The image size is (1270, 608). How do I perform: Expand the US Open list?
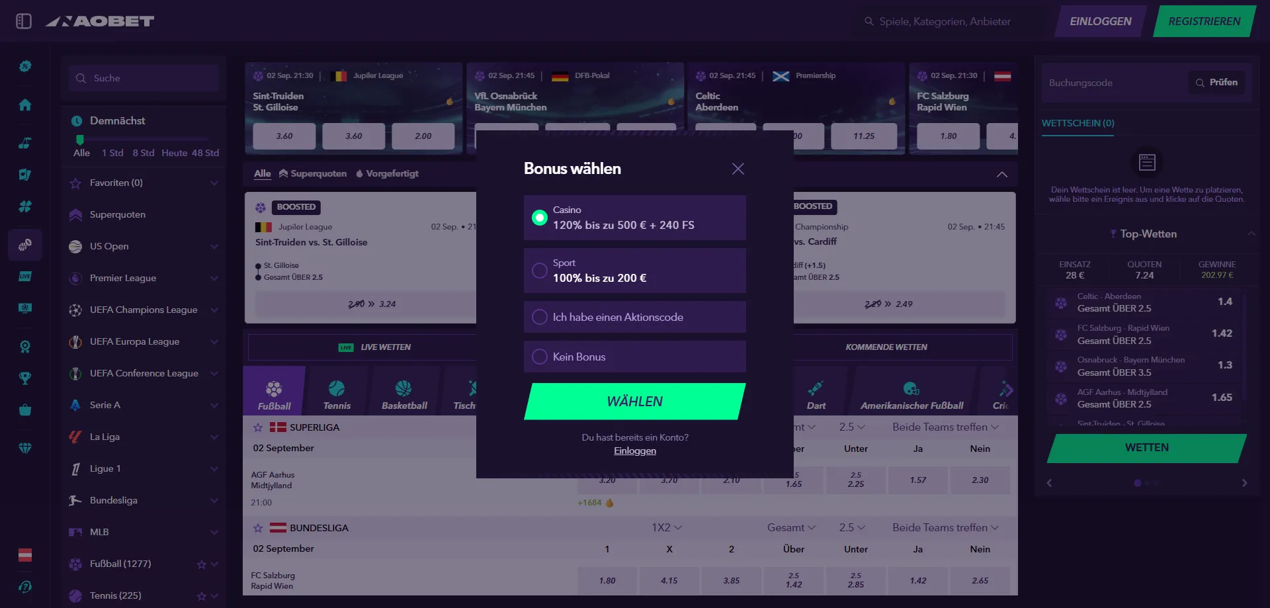tap(214, 246)
